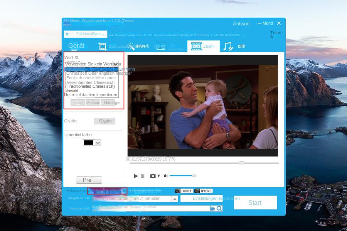This screenshot has height=231, width=347.
Task: Open the Tutorial link
Action: coord(276,35)
